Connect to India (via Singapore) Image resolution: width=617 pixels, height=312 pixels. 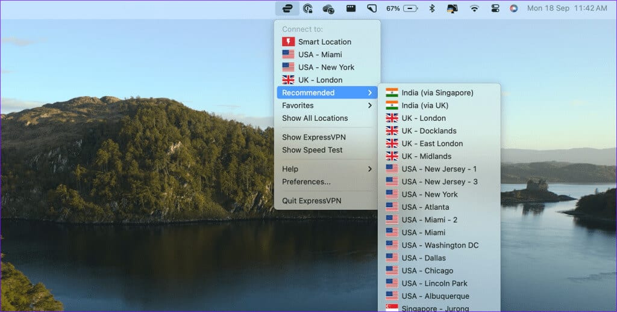439,93
